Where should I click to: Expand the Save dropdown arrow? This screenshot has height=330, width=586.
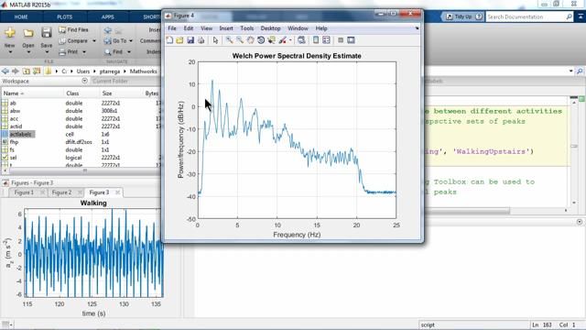pos(47,52)
